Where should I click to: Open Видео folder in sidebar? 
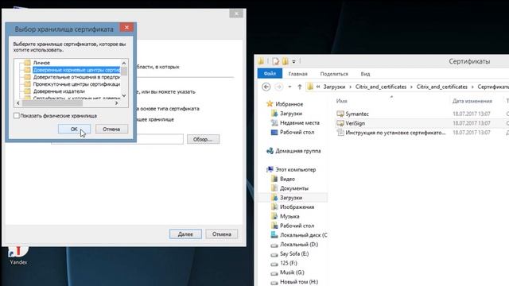click(287, 179)
